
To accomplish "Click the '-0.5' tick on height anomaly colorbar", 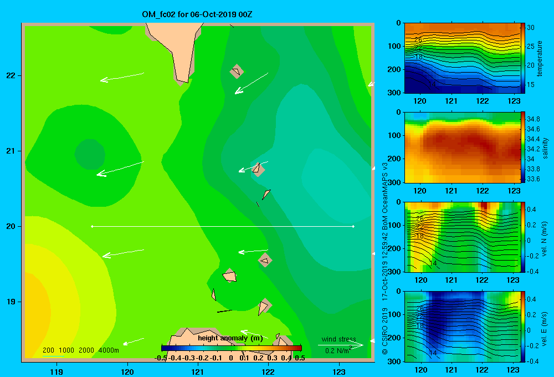I will point(161,358).
